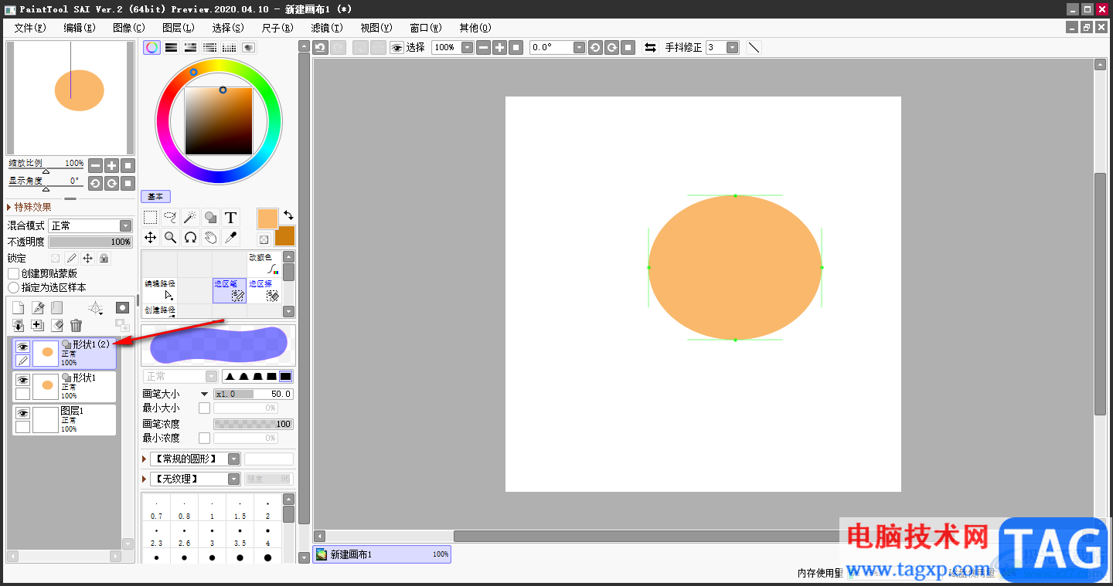
Task: Merge layer down with arrow icon
Action: [x=19, y=326]
